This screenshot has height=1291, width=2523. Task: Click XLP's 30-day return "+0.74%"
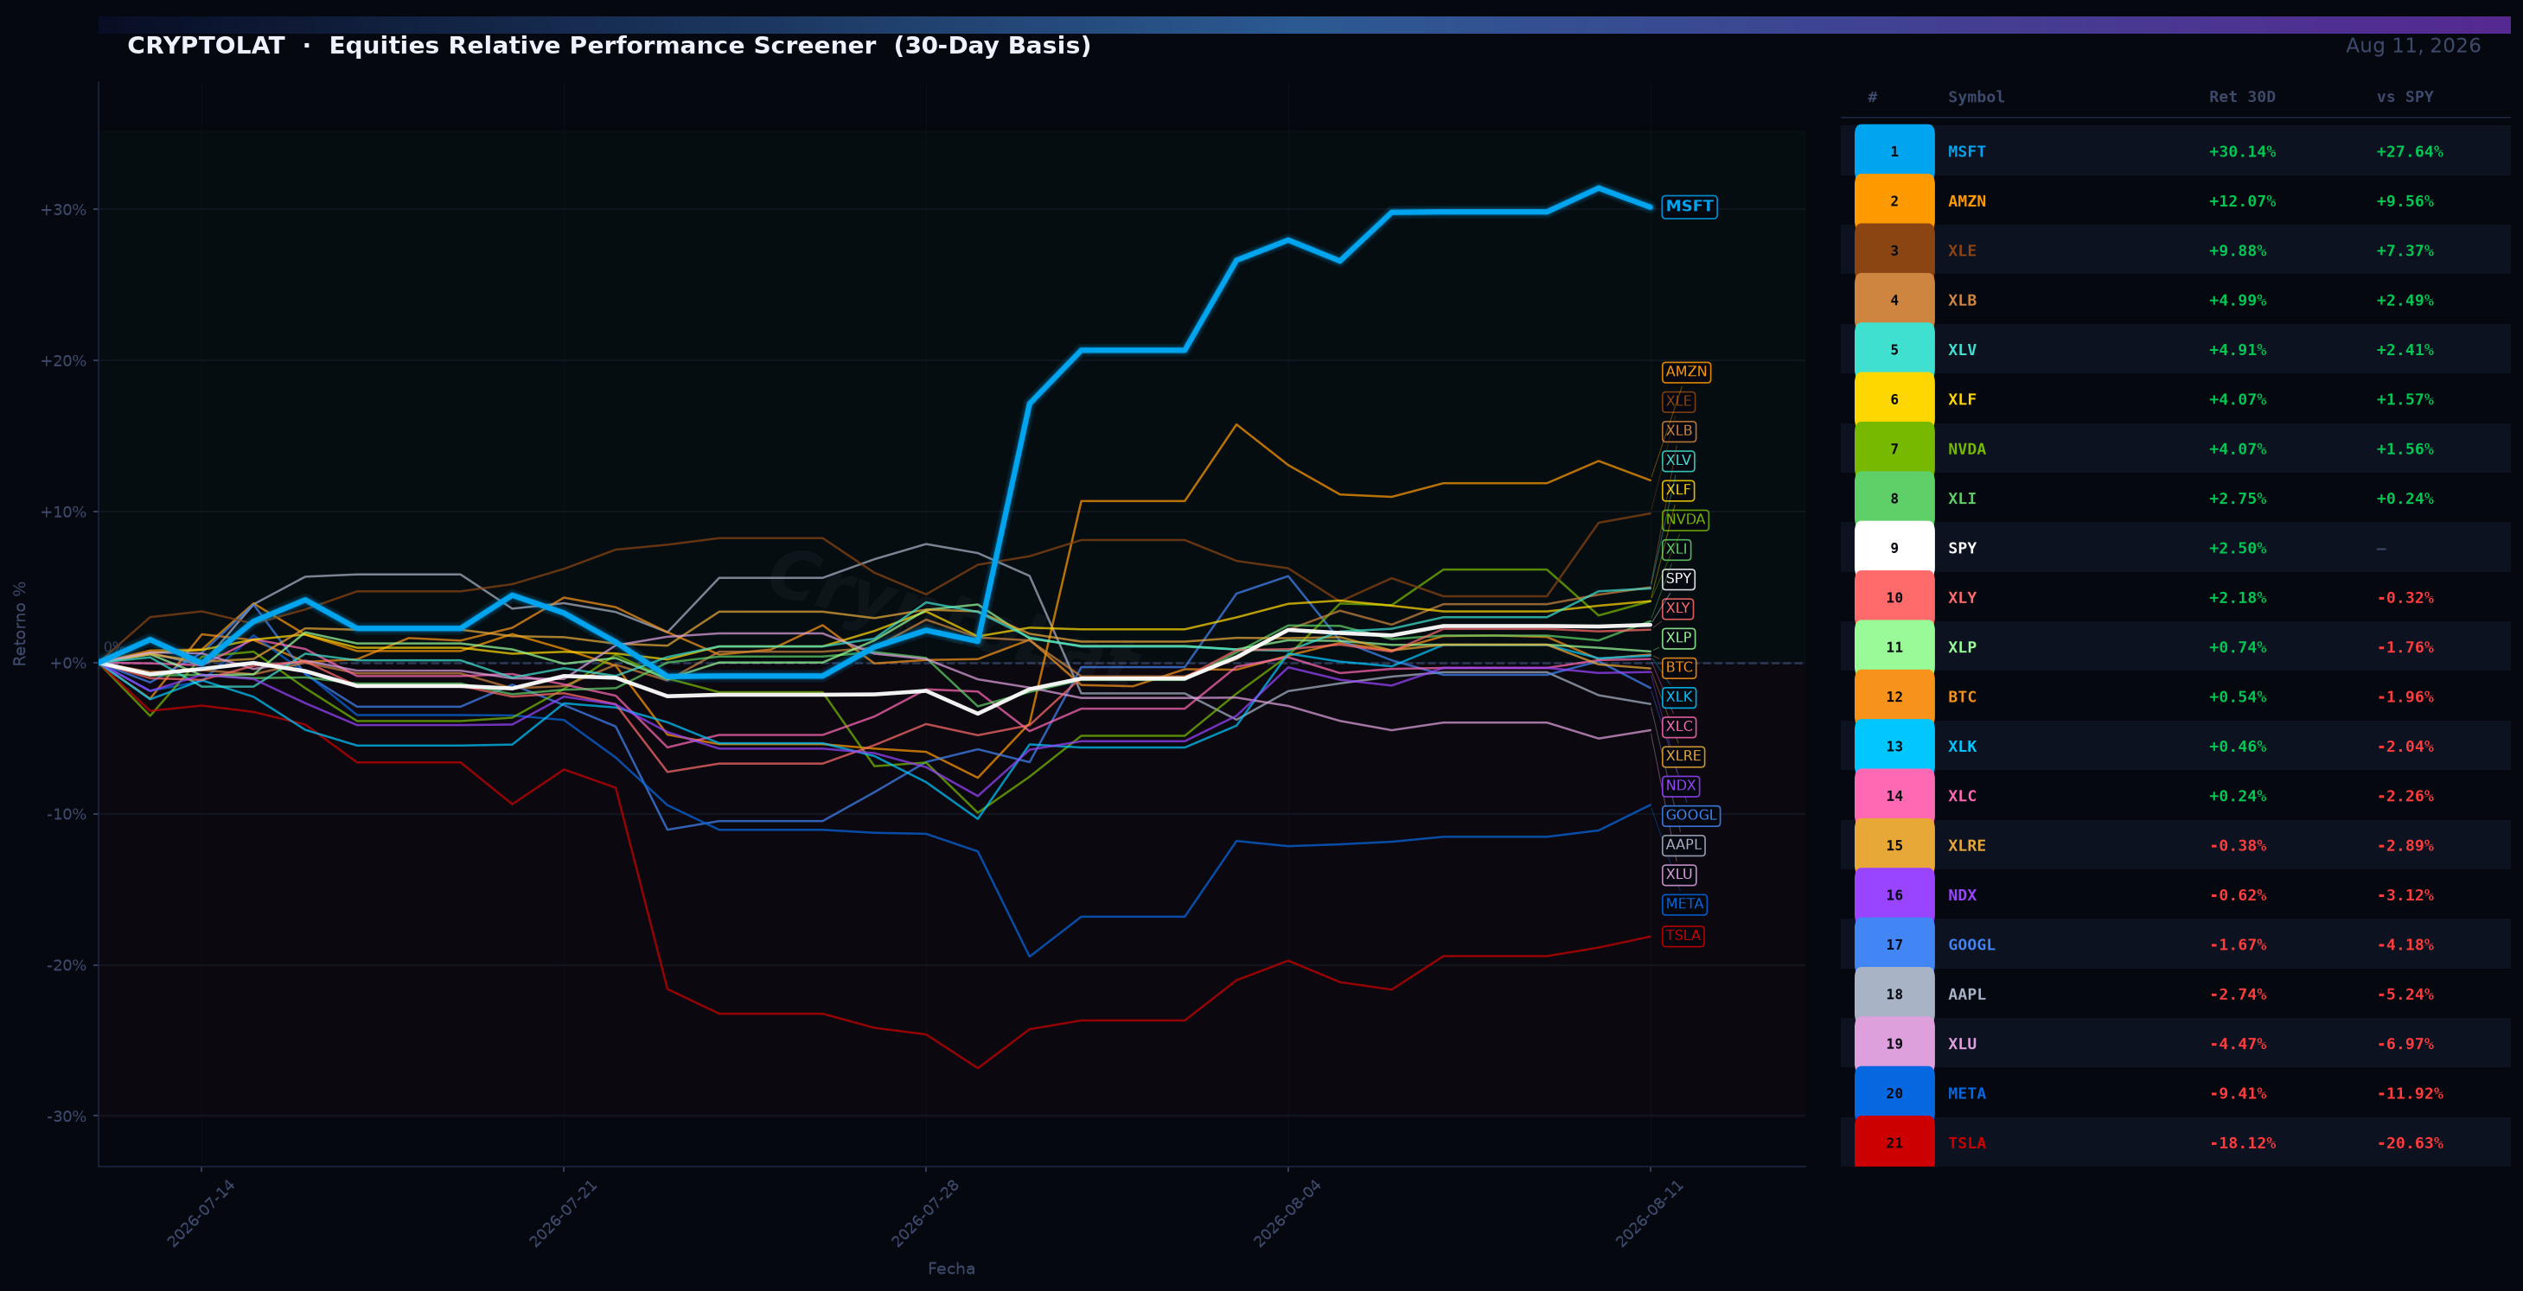click(2237, 647)
